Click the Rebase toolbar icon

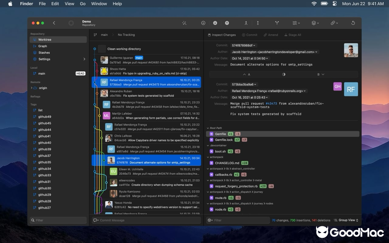pos(258,23)
